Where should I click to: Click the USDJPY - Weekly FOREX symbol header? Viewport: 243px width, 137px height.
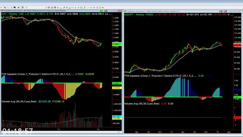[139, 14]
